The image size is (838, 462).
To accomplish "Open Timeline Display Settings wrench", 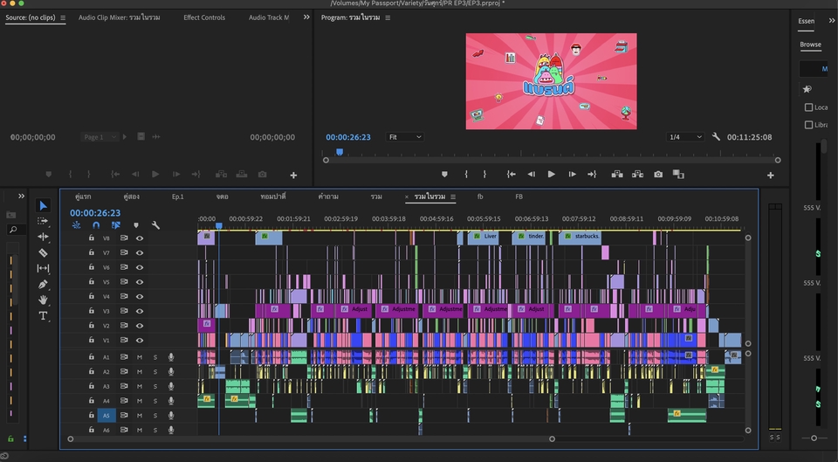I will click(155, 225).
